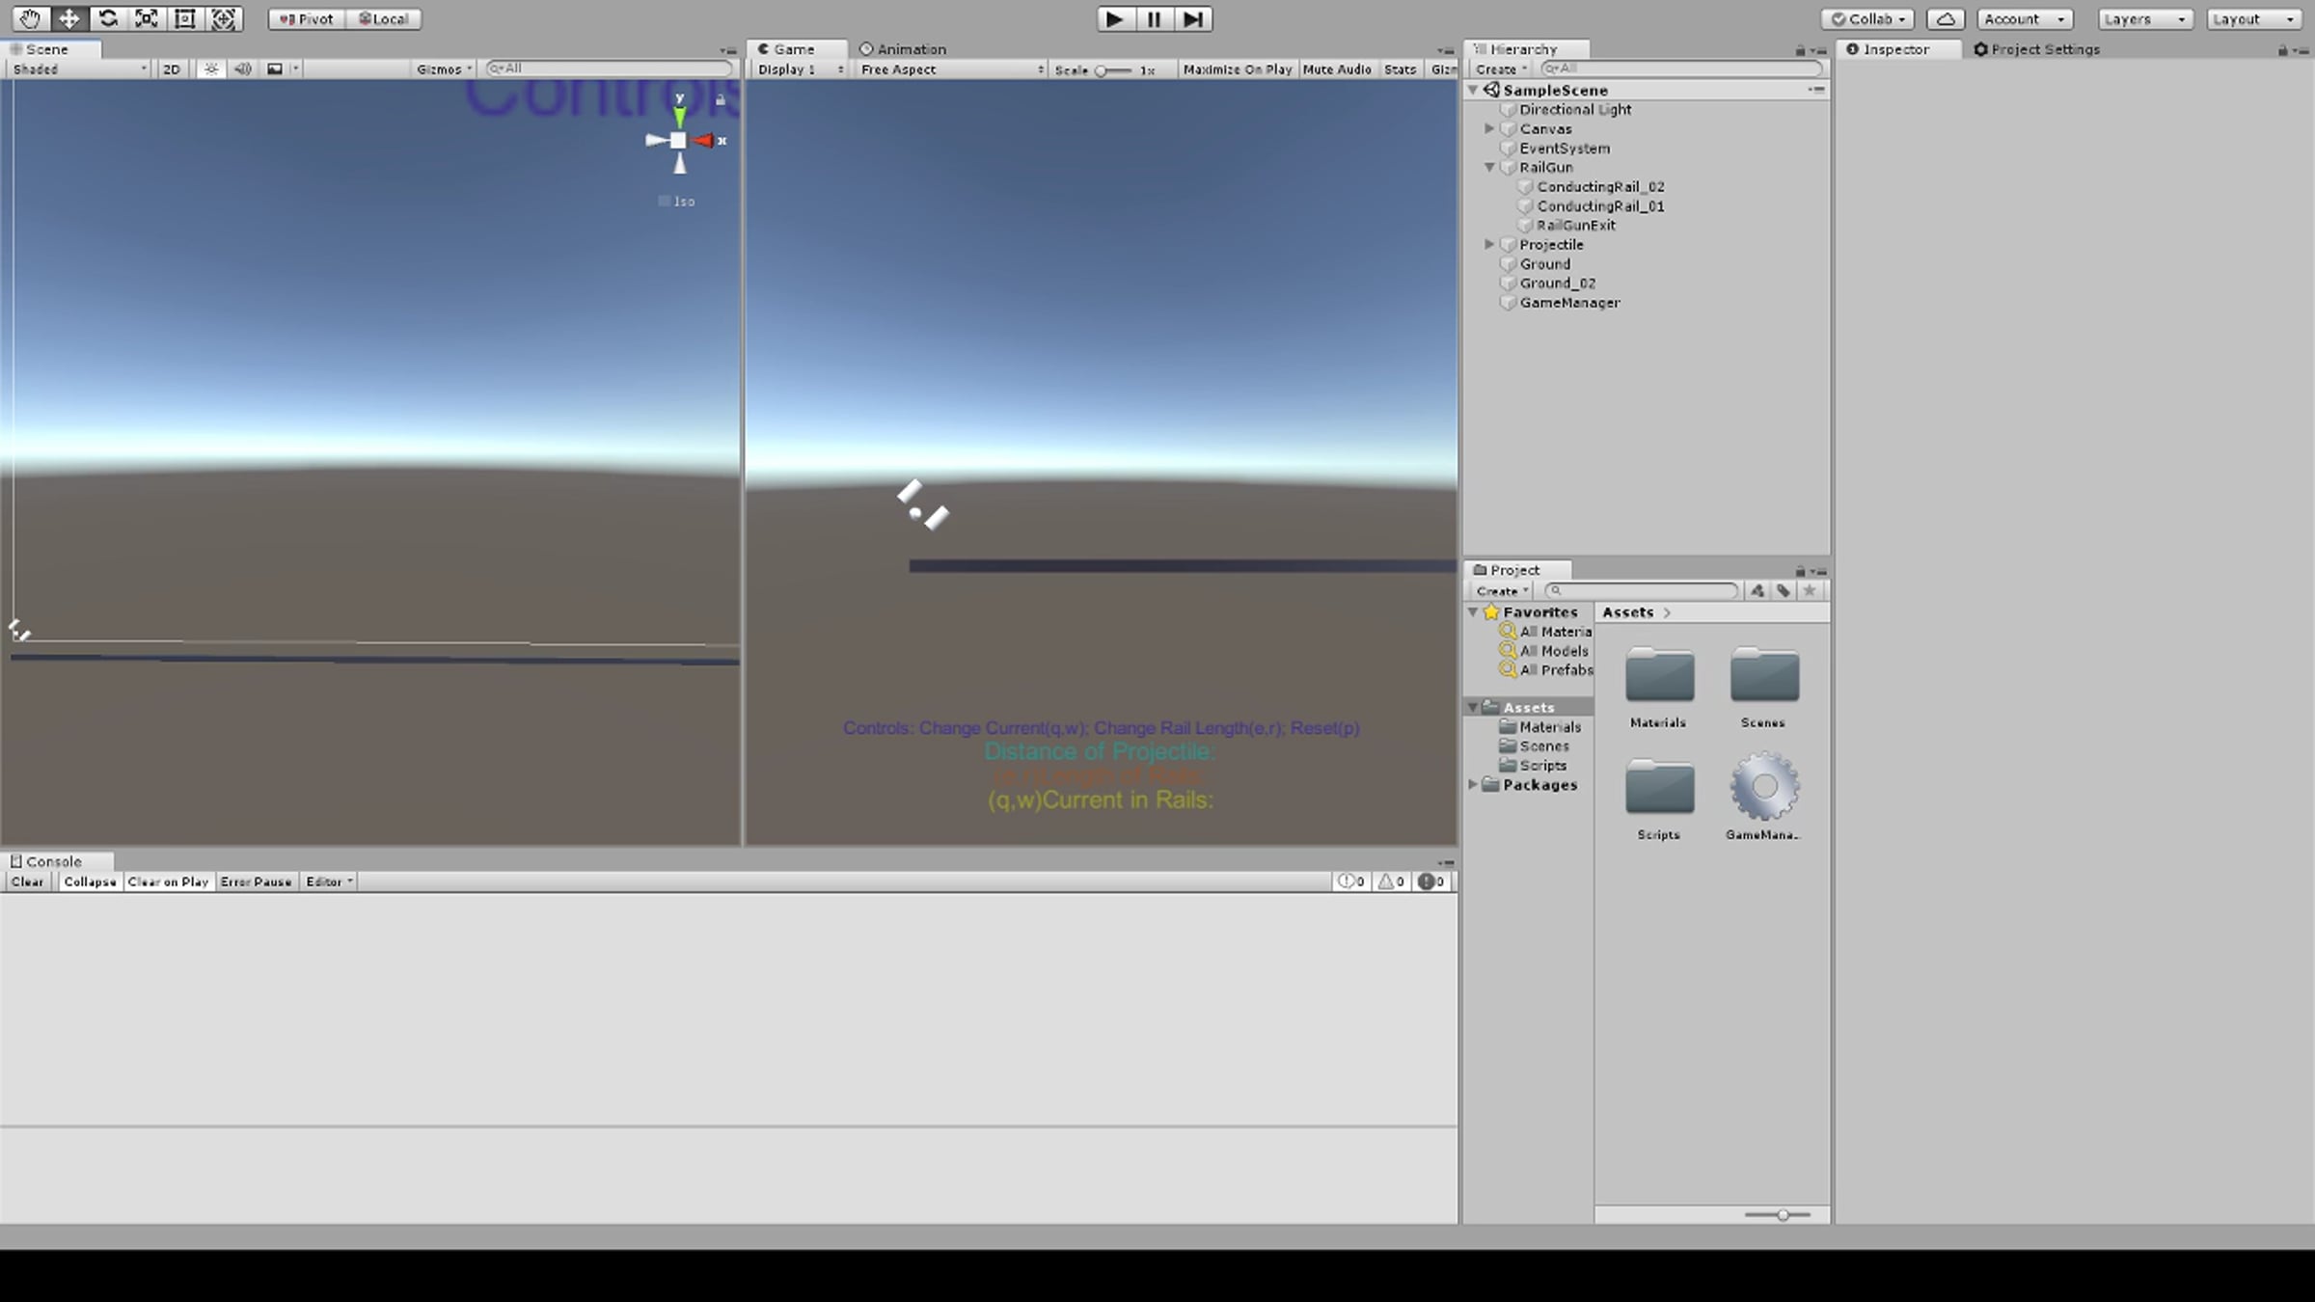Collapse the Favorites section
This screenshot has width=2315, height=1302.
[x=1473, y=611]
